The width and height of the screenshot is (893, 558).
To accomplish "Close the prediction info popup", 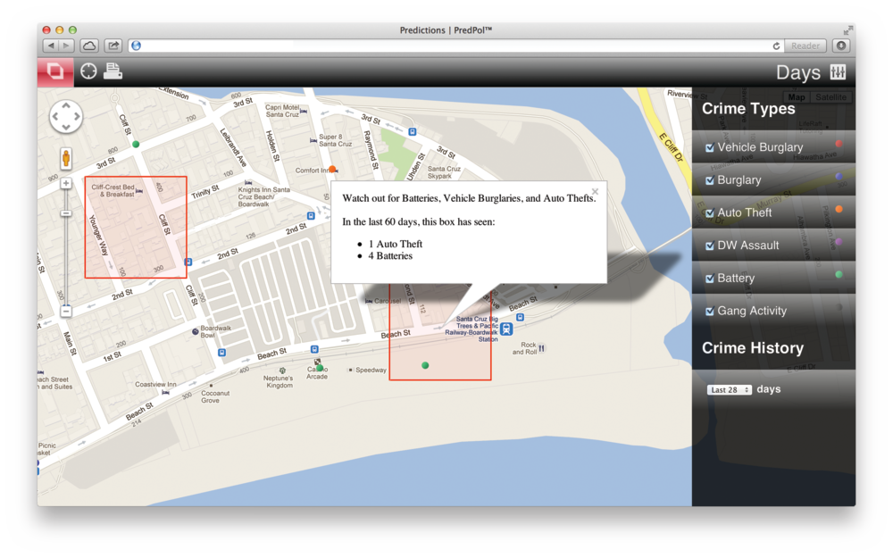I will coord(595,192).
